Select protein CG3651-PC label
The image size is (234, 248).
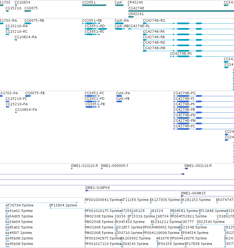(x=95, y=93)
